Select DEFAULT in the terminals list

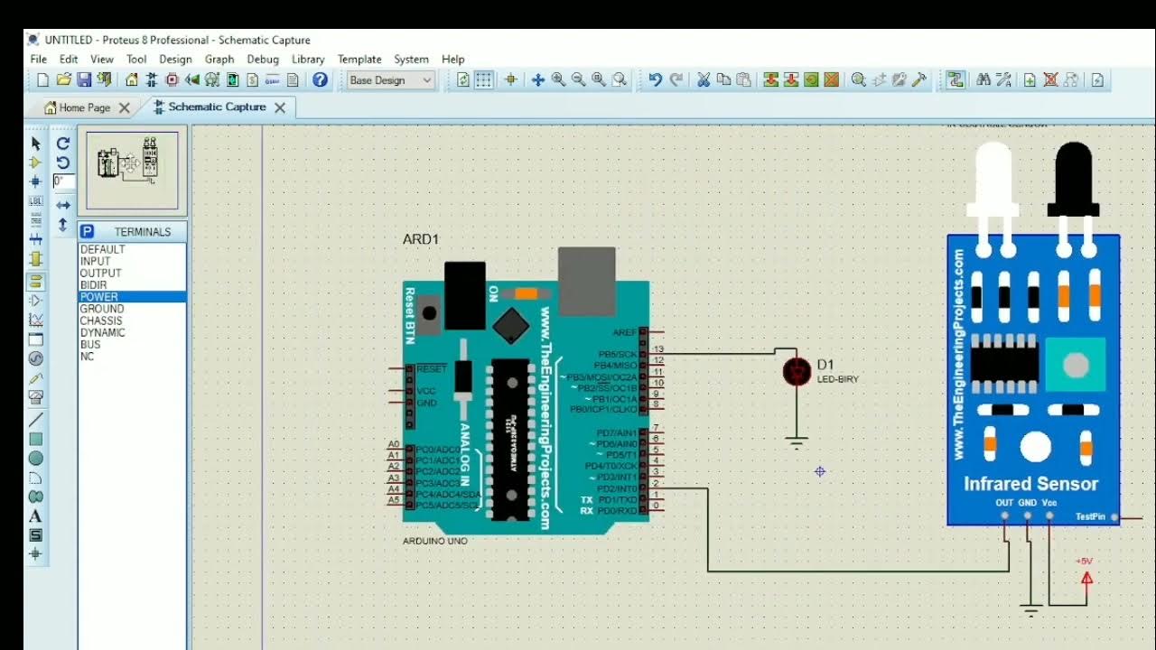(132, 249)
